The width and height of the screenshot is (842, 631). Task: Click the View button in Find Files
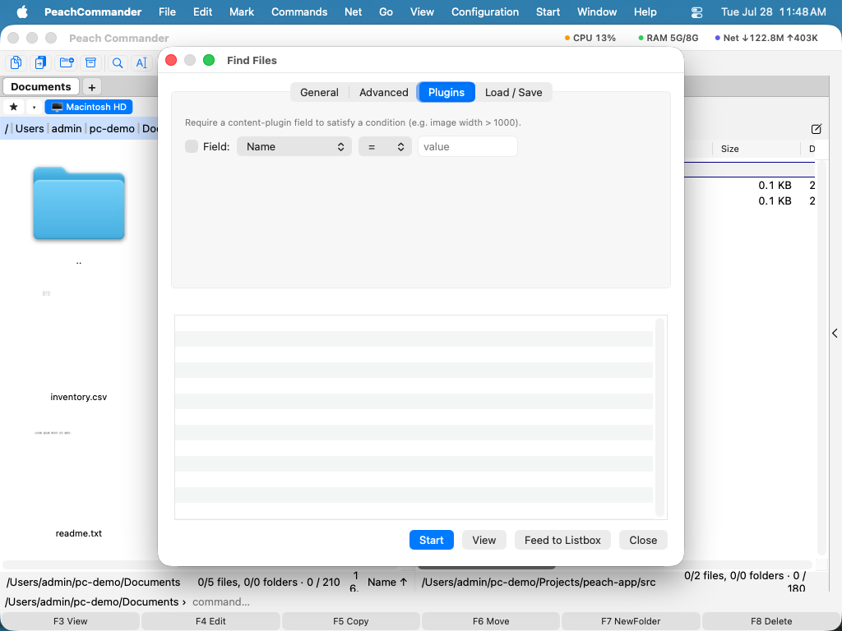click(x=483, y=540)
